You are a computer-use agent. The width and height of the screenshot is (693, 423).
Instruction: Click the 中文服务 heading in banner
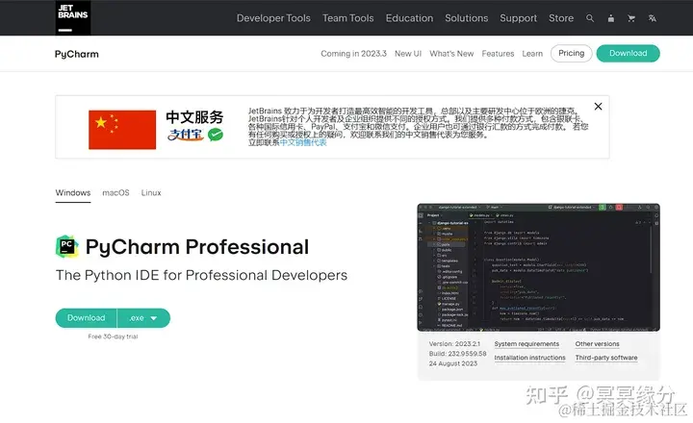coord(194,117)
